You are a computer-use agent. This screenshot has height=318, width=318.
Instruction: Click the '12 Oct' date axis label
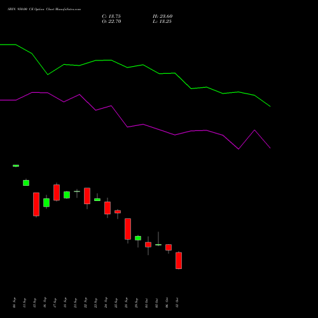177,303
